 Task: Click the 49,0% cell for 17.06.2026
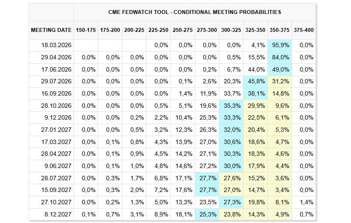[280, 69]
